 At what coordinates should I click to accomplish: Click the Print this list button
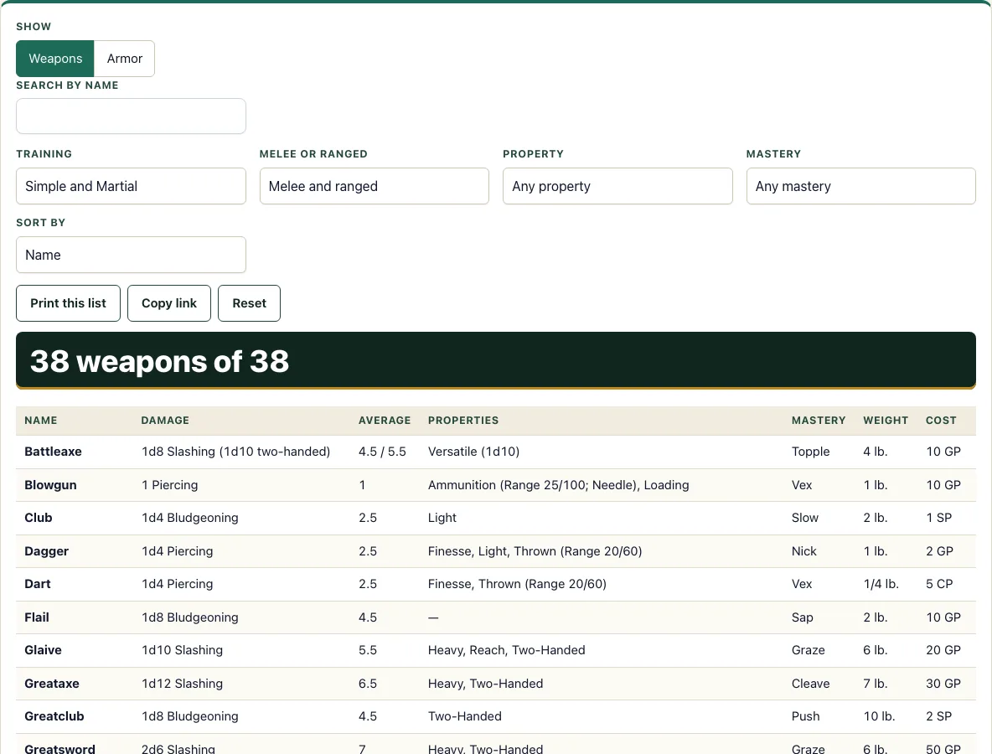[x=69, y=303]
